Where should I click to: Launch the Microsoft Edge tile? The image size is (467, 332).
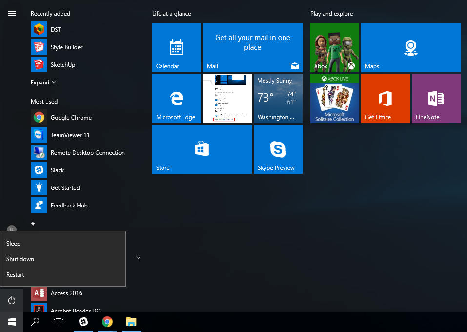(177, 99)
